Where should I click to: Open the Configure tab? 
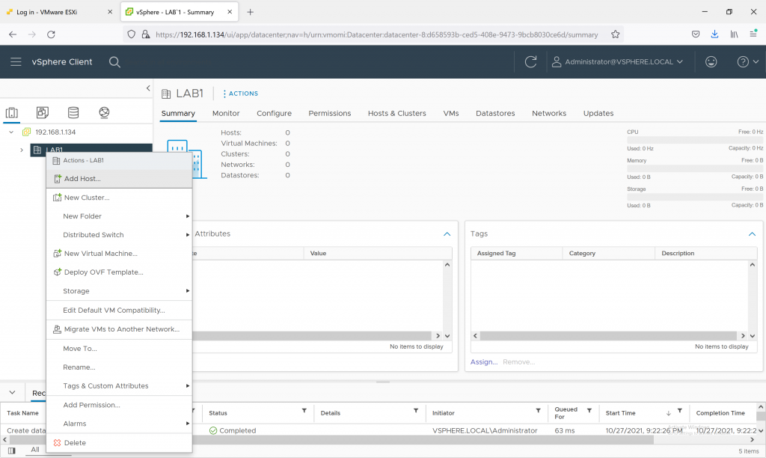click(274, 113)
